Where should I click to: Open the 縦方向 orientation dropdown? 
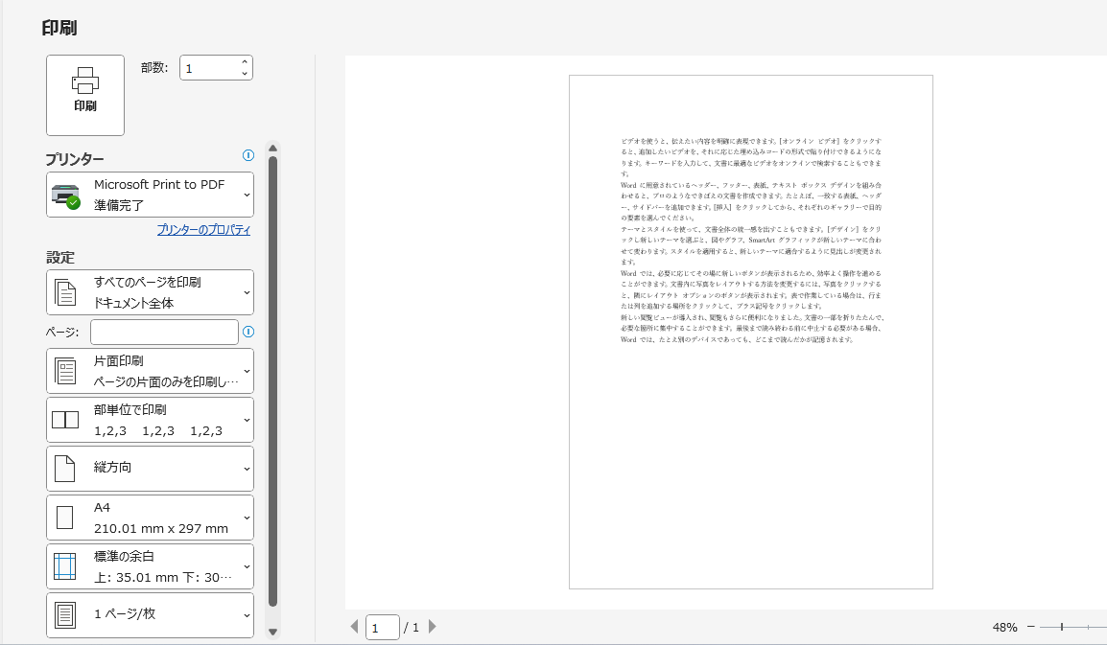point(151,469)
